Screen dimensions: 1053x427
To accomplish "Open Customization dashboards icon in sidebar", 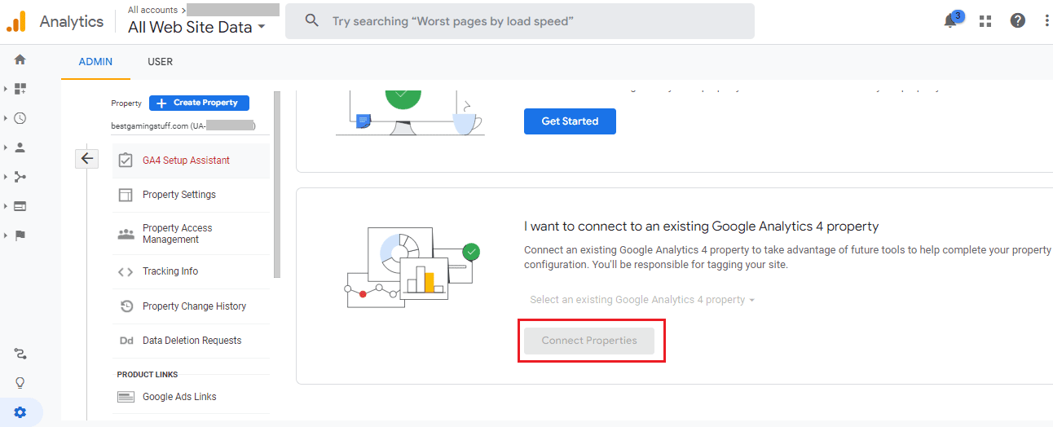I will [20, 88].
